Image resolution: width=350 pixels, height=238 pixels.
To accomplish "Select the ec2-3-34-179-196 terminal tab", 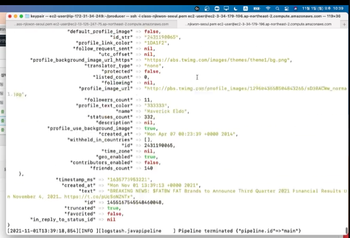I will tap(259, 24).
